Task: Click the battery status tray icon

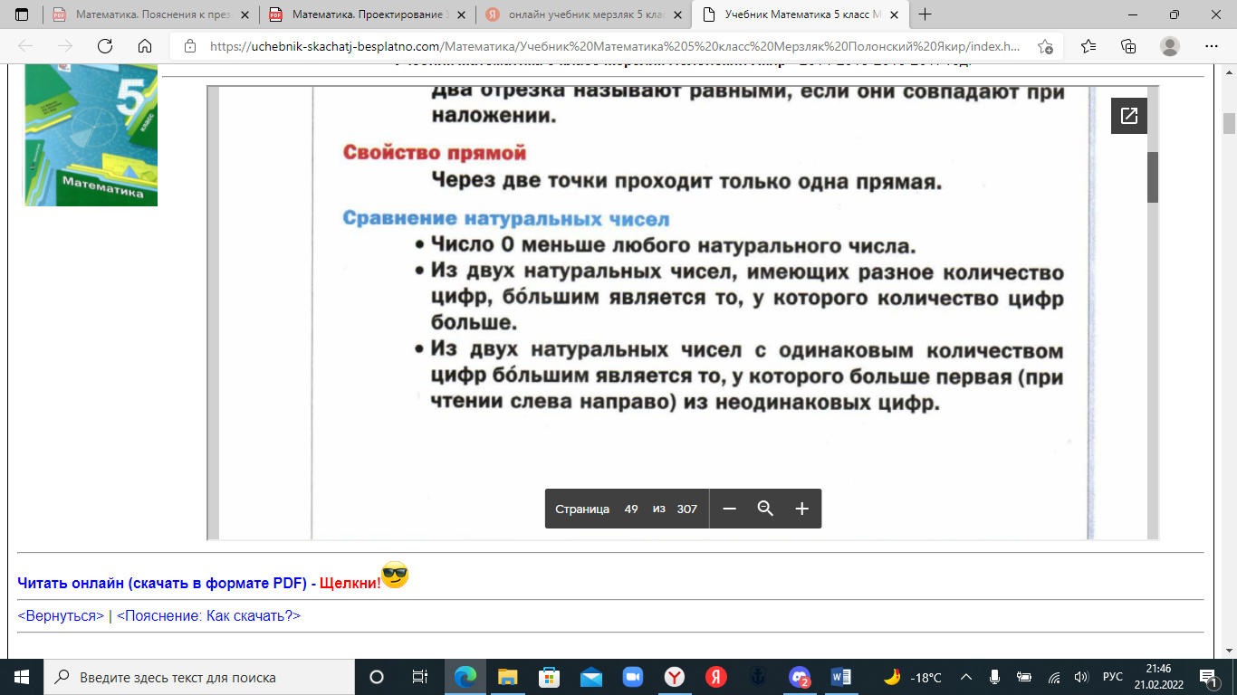Action: pyautogui.click(x=1024, y=677)
